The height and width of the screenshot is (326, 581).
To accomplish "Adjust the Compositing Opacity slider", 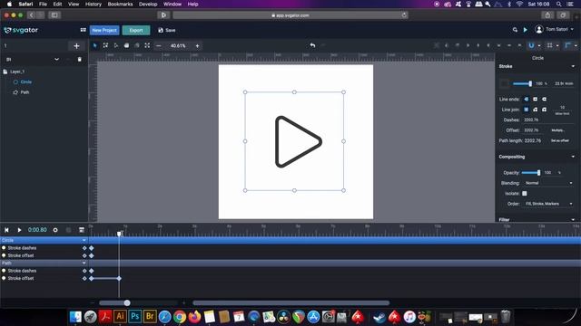I will pos(531,173).
